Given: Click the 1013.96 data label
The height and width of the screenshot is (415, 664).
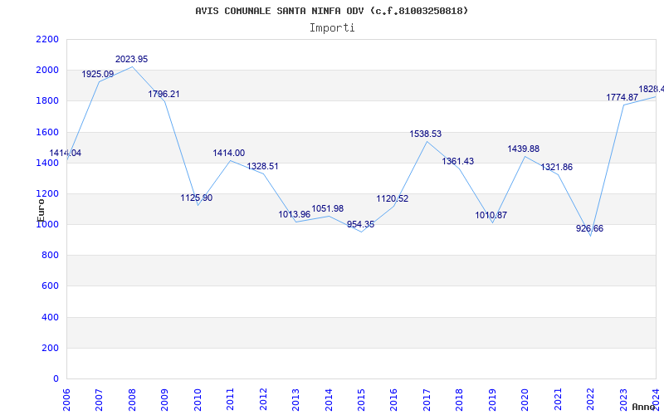Looking at the screenshot, I should tap(295, 215).
